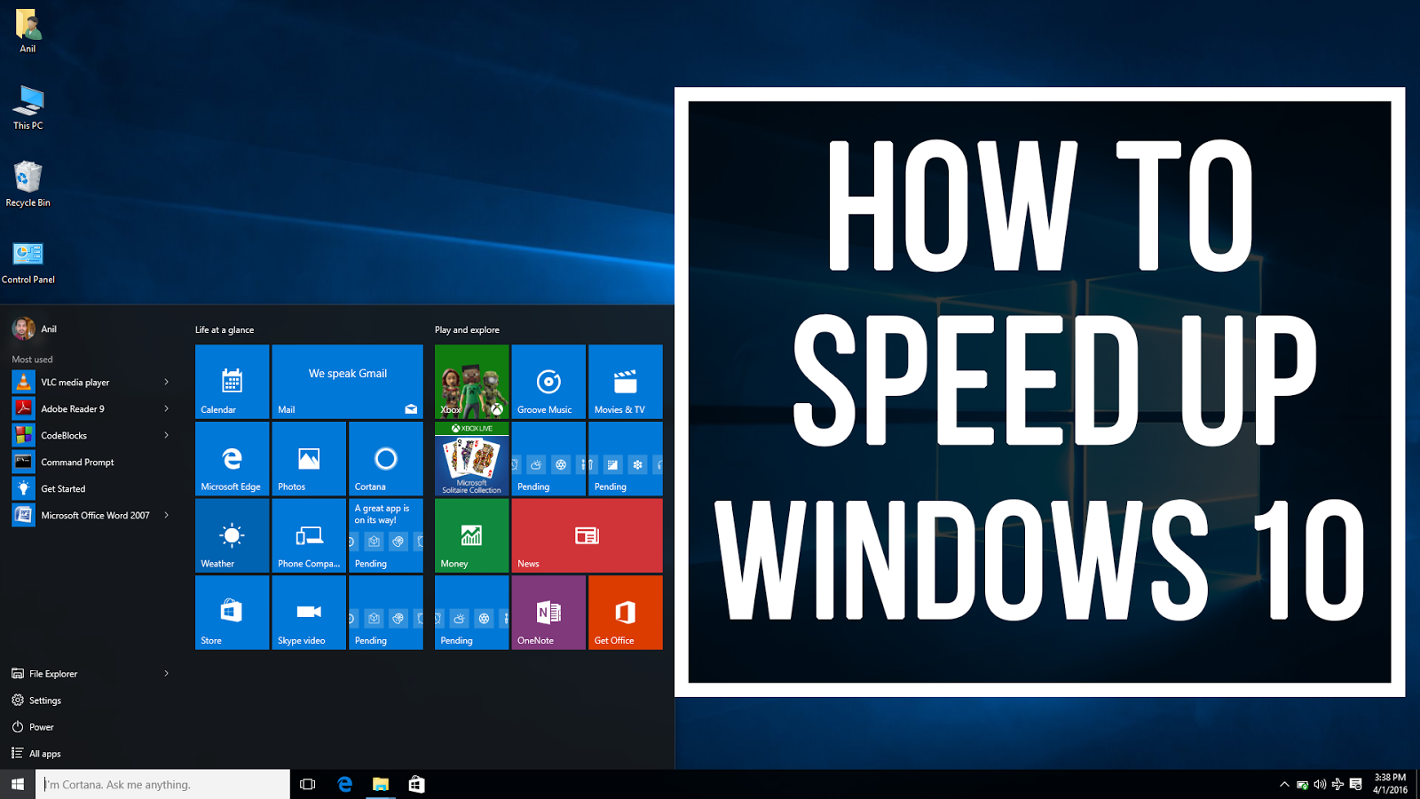Viewport: 1420px width, 799px height.
Task: Open the OneNote tile
Action: point(548,613)
